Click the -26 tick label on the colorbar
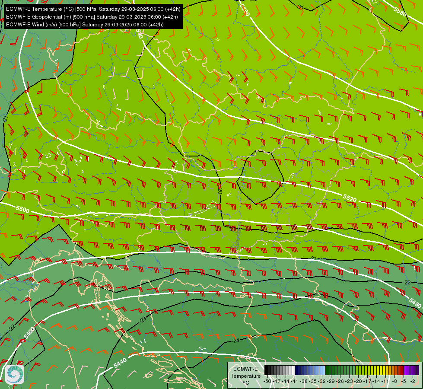The width and height of the screenshot is (423, 389). pyautogui.click(x=340, y=381)
